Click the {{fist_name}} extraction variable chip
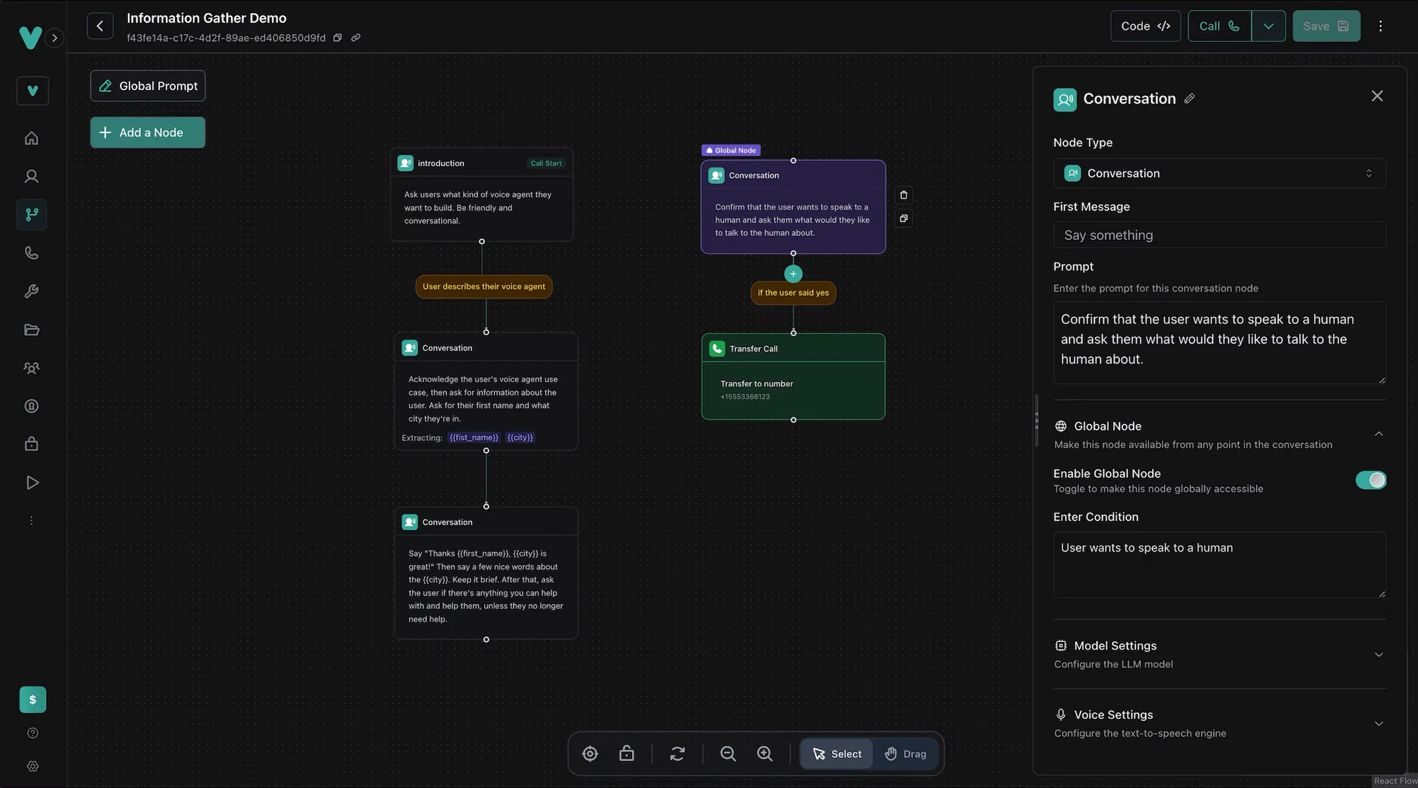The width and height of the screenshot is (1418, 788). point(474,437)
